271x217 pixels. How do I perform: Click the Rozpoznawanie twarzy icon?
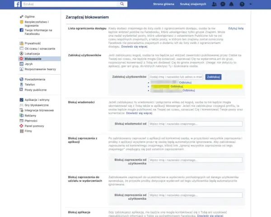(x=21, y=69)
